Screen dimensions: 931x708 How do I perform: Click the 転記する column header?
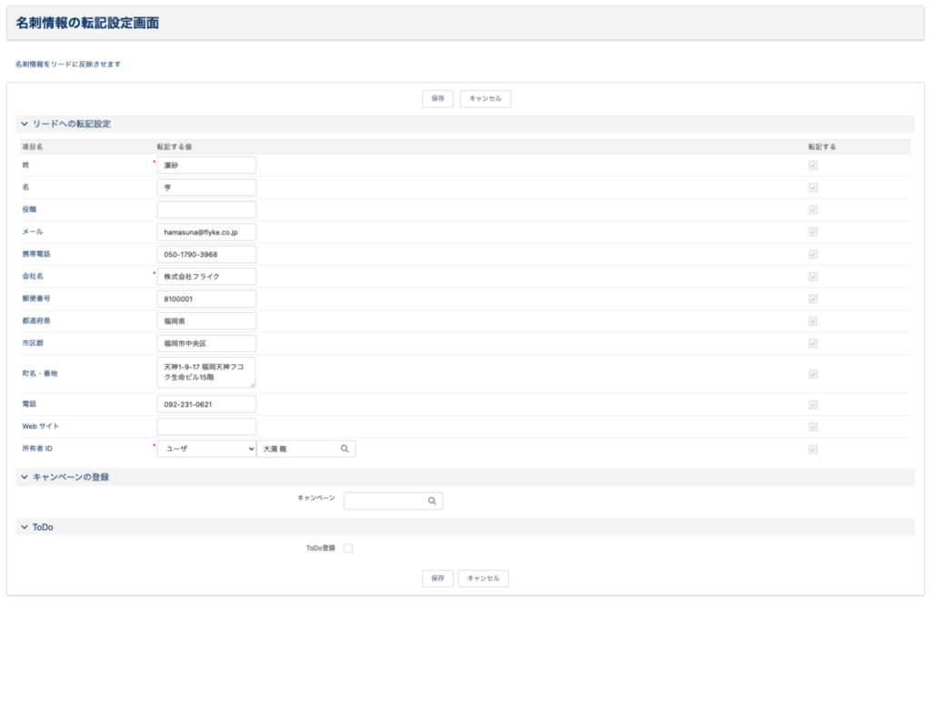[822, 147]
